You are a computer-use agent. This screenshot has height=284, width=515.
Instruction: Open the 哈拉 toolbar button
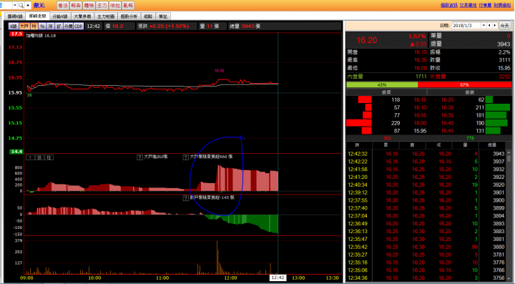(x=115, y=6)
